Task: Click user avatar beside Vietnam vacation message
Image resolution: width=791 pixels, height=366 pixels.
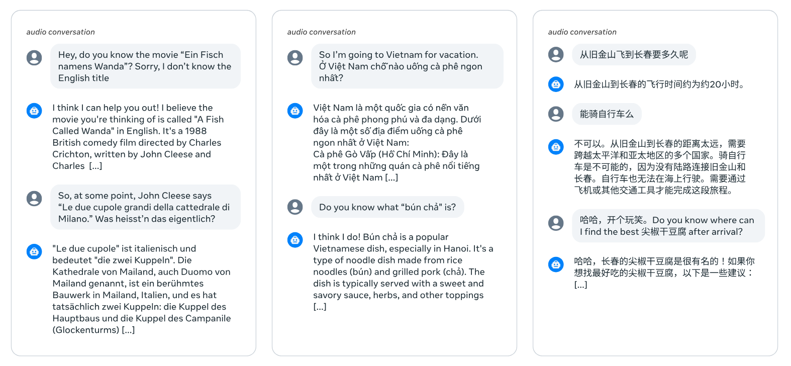Action: 295,58
